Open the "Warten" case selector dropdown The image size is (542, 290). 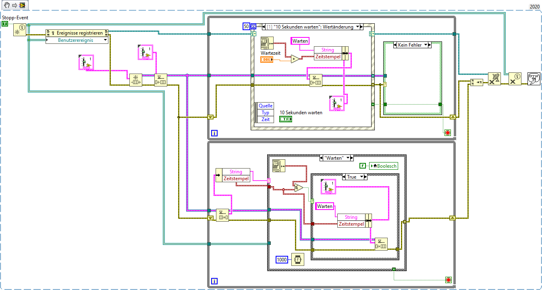[347, 158]
